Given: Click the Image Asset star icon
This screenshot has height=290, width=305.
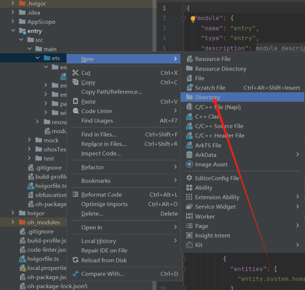Looking at the screenshot, I should pos(189,164).
